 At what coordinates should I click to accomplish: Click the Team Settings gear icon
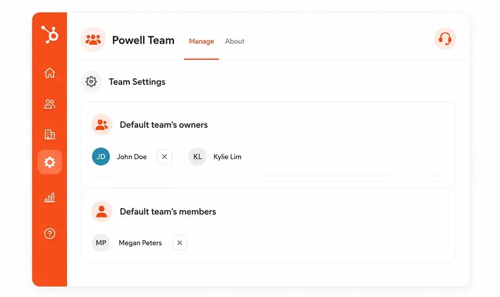91,82
